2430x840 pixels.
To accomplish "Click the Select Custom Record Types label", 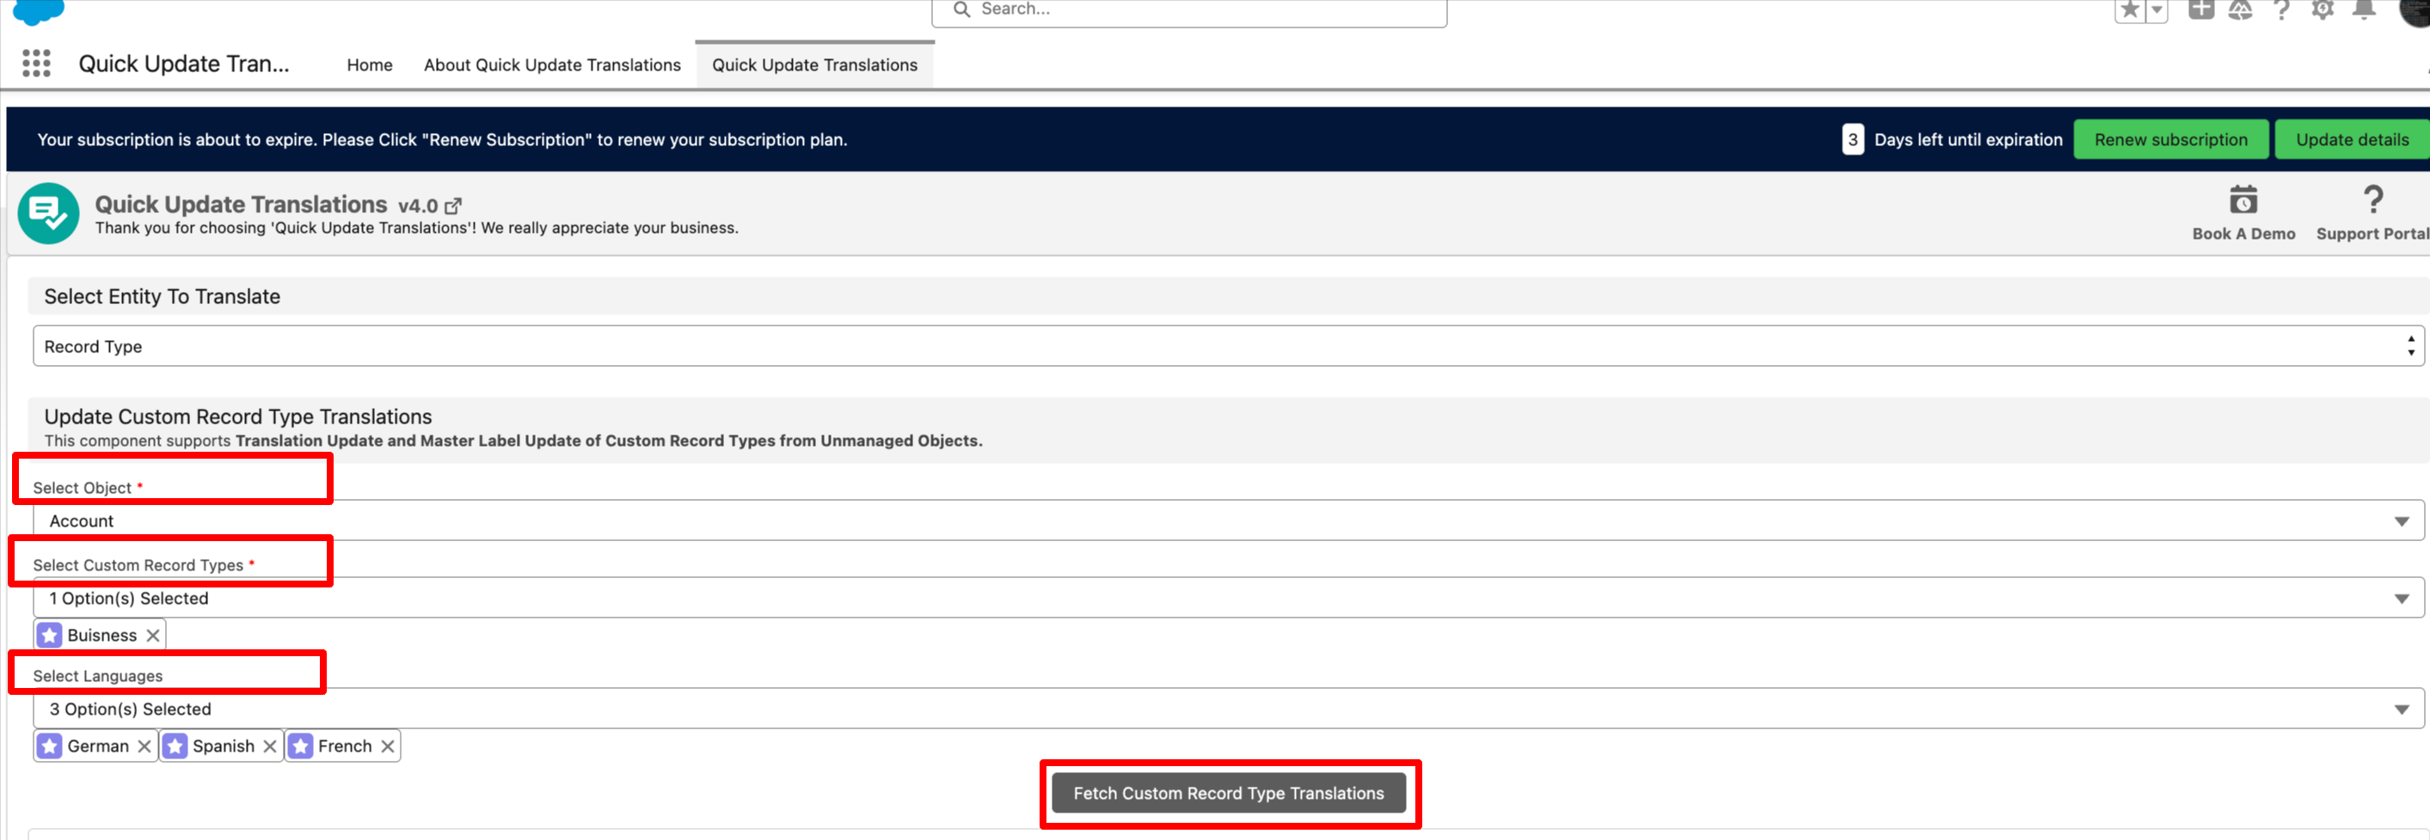I will tap(138, 564).
